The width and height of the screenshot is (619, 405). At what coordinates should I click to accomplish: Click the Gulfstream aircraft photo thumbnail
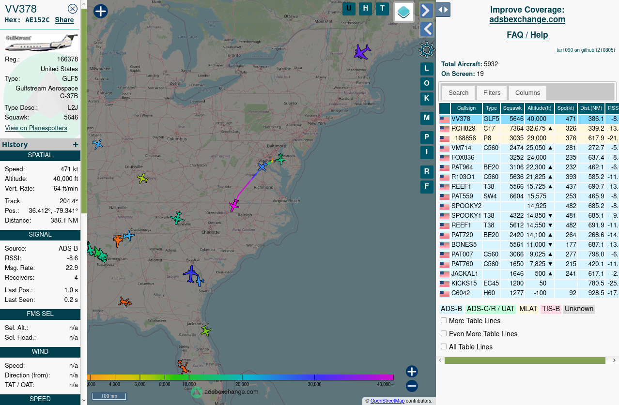click(41, 43)
